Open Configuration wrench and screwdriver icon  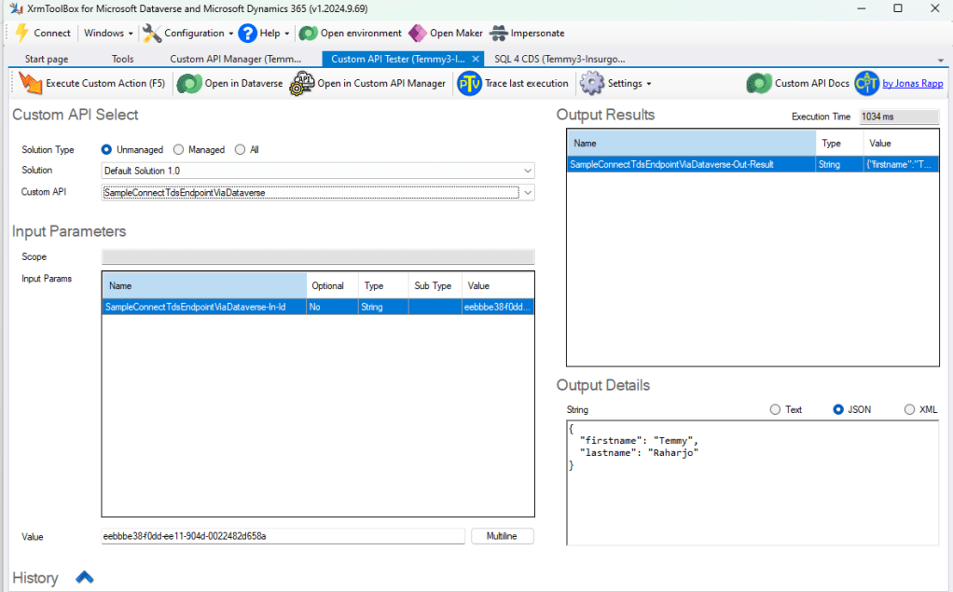coord(152,33)
